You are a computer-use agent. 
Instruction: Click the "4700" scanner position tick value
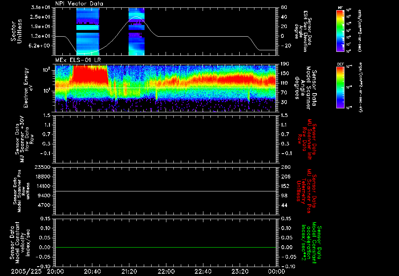[44, 205]
